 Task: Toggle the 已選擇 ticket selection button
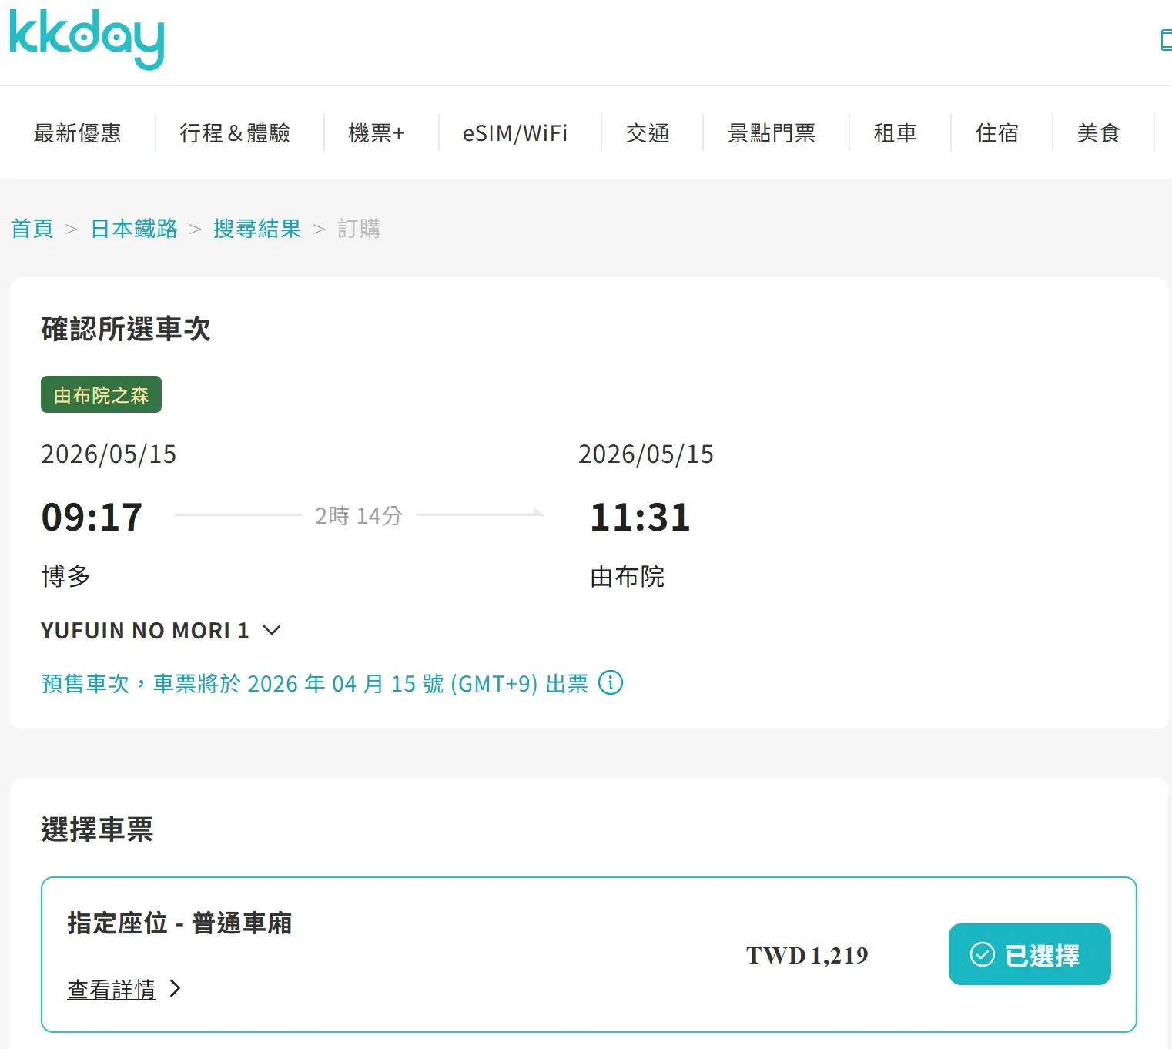(1029, 954)
